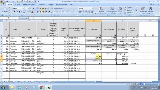Launch Chrome from the taskbar
This screenshot has height=90, width=160.
41,88
